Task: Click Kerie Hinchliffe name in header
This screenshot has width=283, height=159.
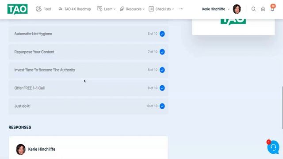Action: coord(214,9)
